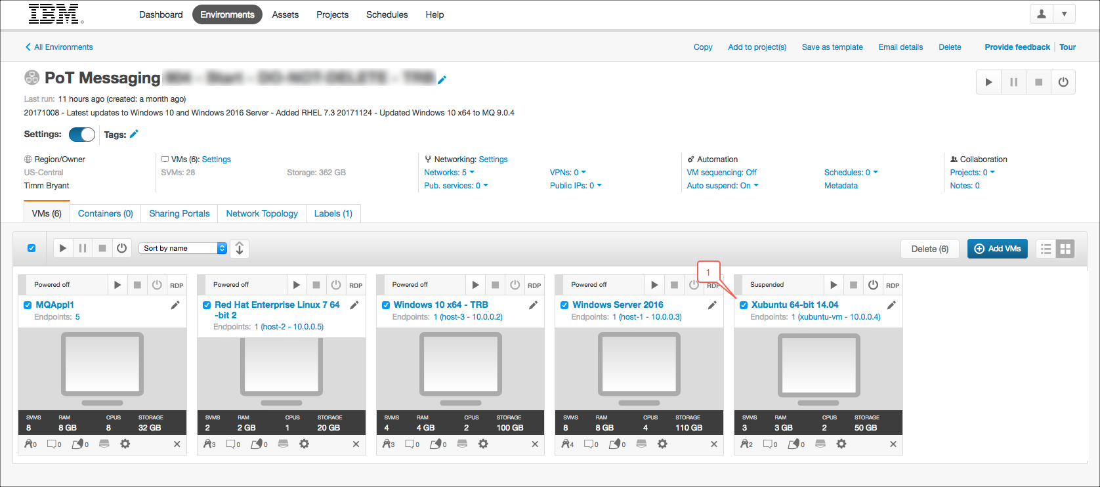Click Provide feedback link

click(x=1017, y=47)
